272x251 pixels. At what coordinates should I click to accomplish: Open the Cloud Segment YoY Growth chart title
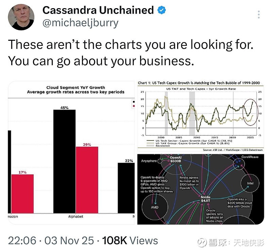tap(75, 90)
